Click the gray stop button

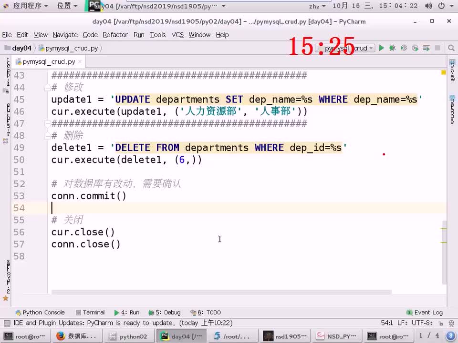[x=437, y=48]
